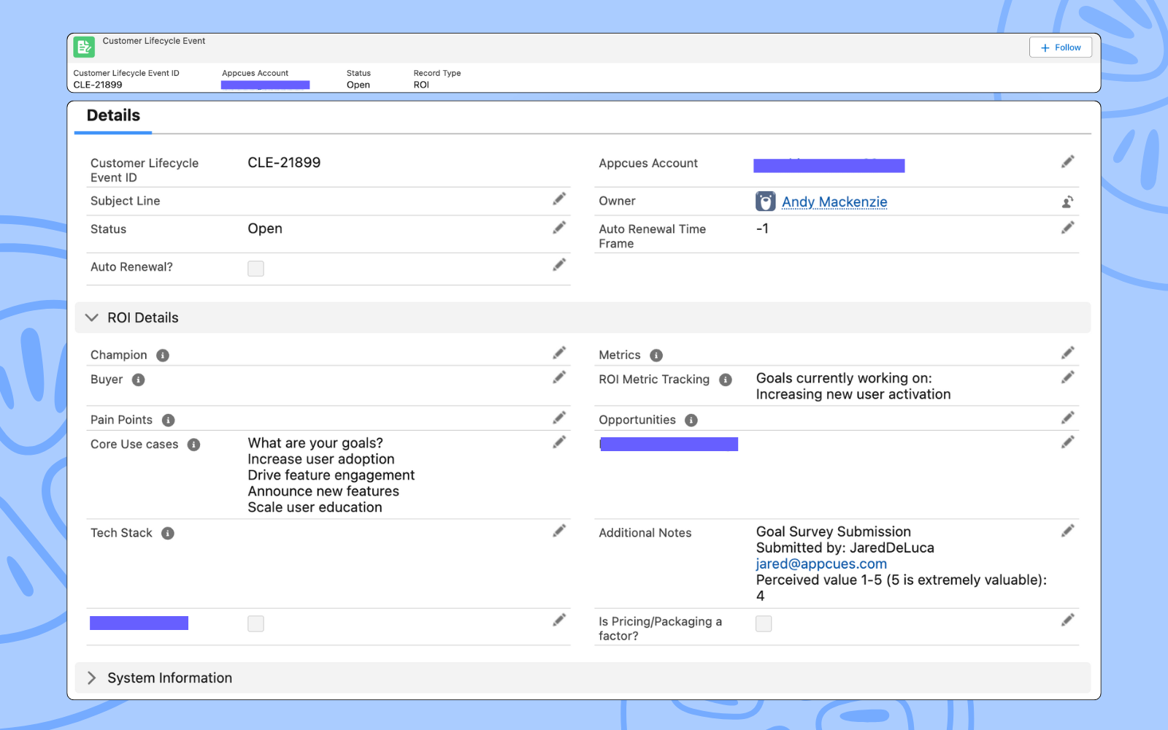Click the Customer Lifecycle Event record icon
This screenshot has height=730, width=1168.
pyautogui.click(x=84, y=47)
